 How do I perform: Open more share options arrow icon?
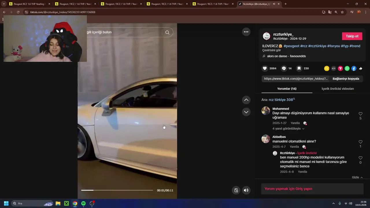click(360, 68)
